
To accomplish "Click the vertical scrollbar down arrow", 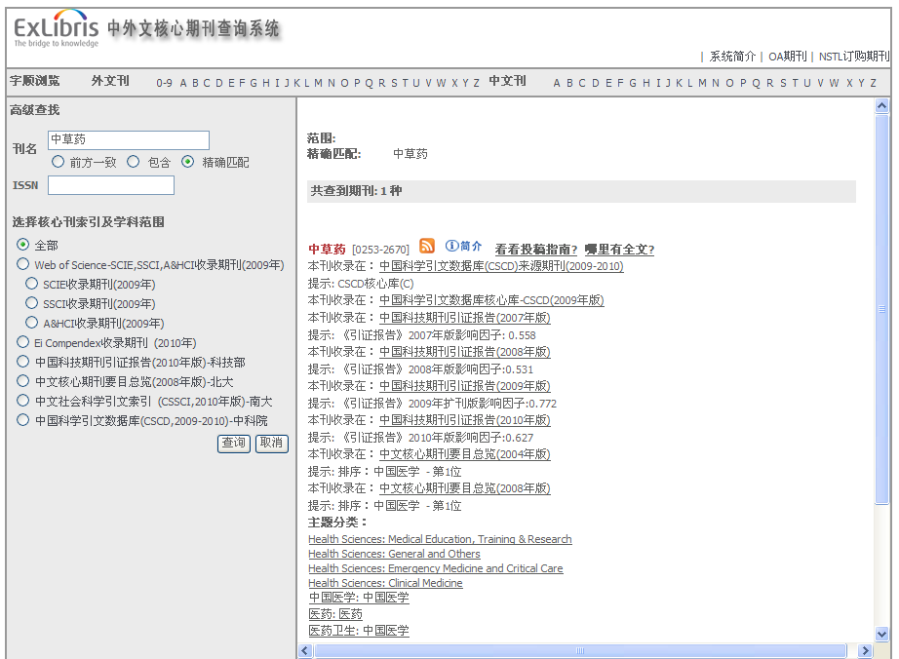I will coord(881,634).
